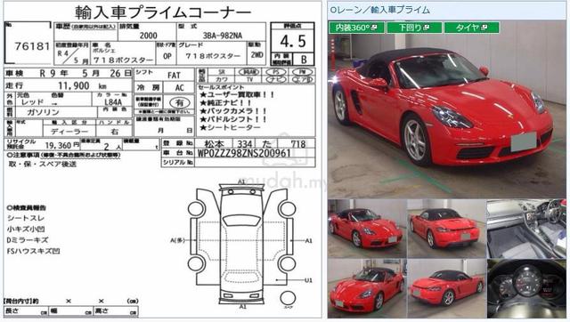Click the sales point '★パドルシフト！！'
Screen dimensions: 570x322
click(x=233, y=119)
